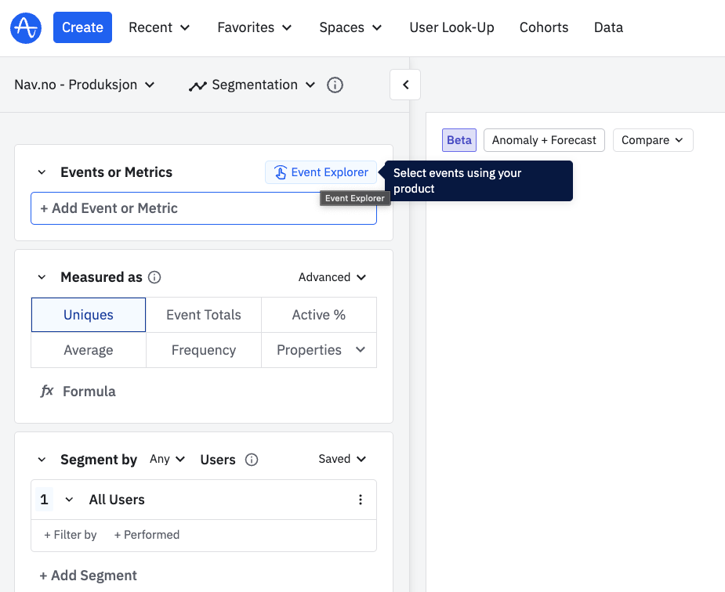The image size is (725, 592).
Task: Click the Segmentation info icon
Action: tap(335, 85)
